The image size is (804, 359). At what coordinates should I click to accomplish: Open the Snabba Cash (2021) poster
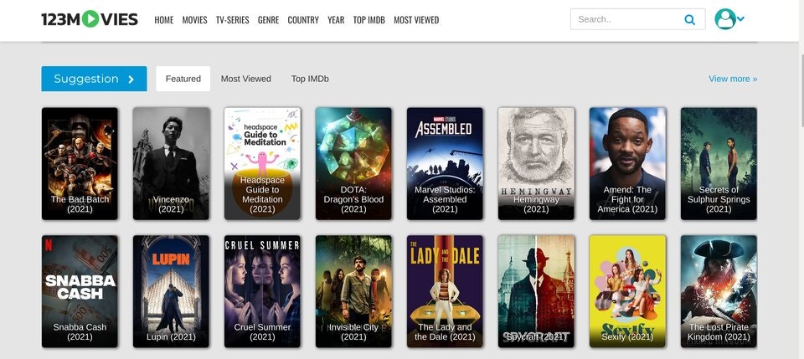click(x=80, y=291)
